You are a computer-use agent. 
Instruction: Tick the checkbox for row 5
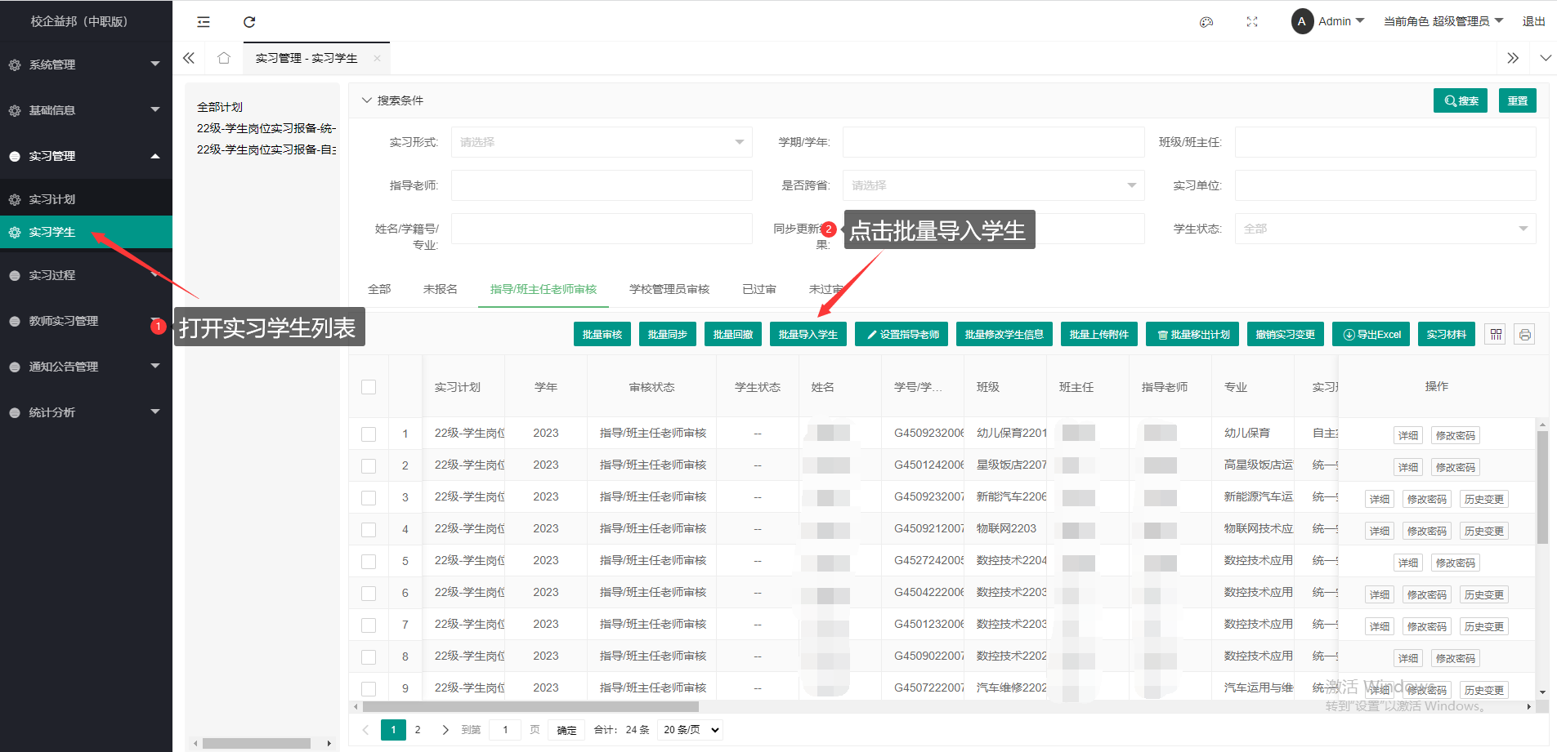pos(369,562)
